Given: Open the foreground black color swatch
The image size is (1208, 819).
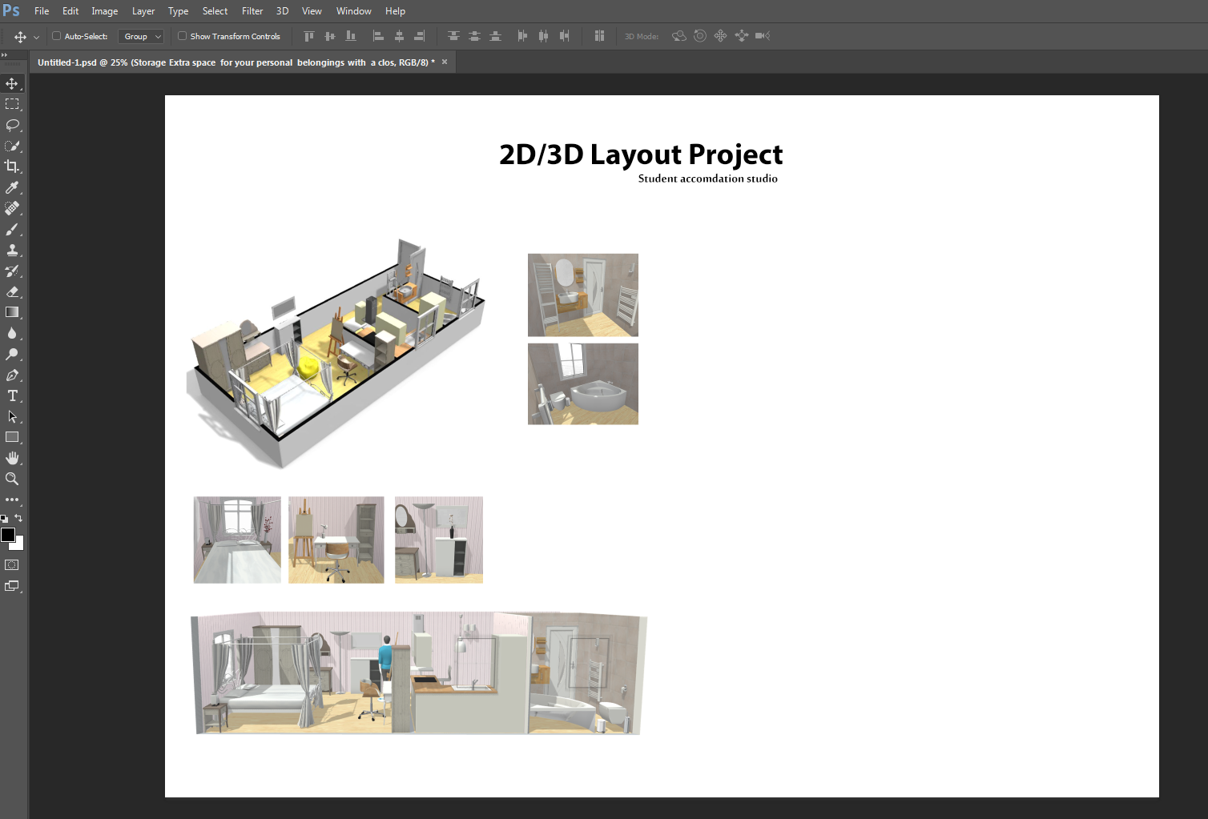Looking at the screenshot, I should pyautogui.click(x=7, y=535).
